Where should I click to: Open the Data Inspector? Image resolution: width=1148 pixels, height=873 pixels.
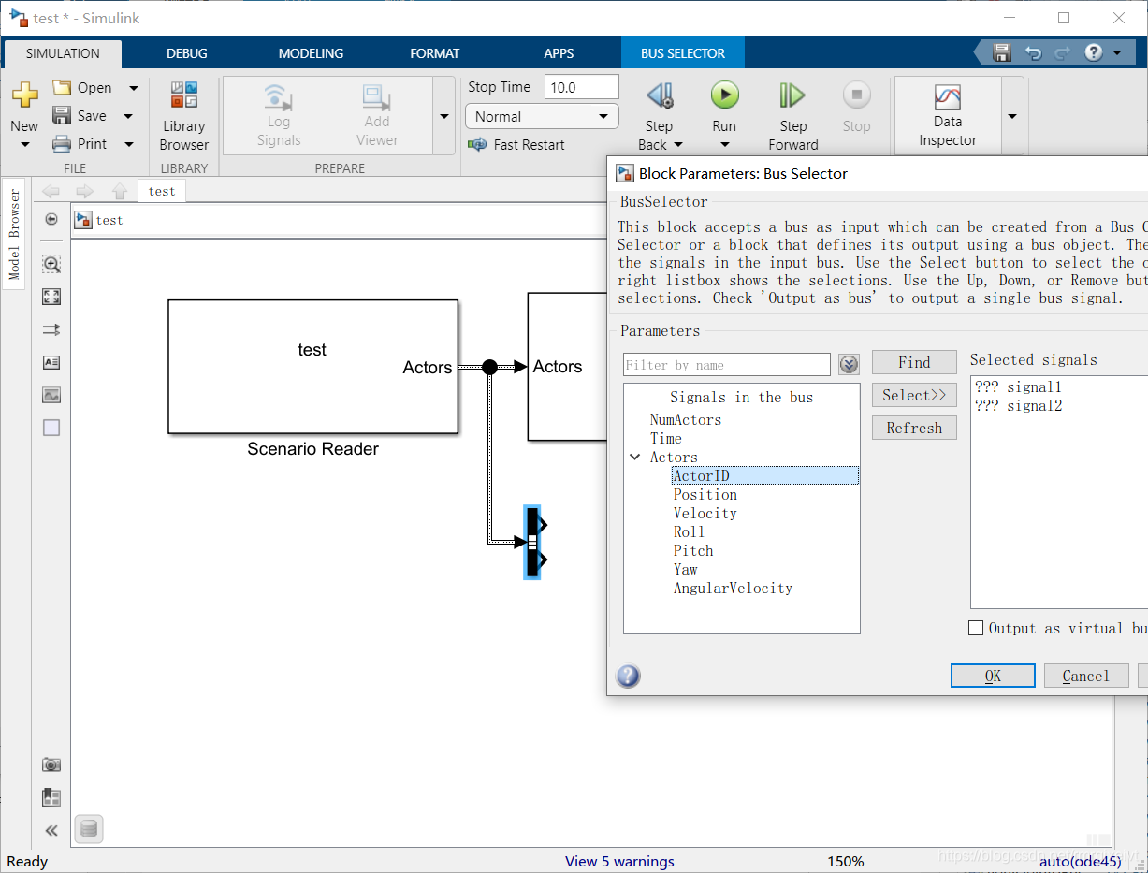[948, 116]
